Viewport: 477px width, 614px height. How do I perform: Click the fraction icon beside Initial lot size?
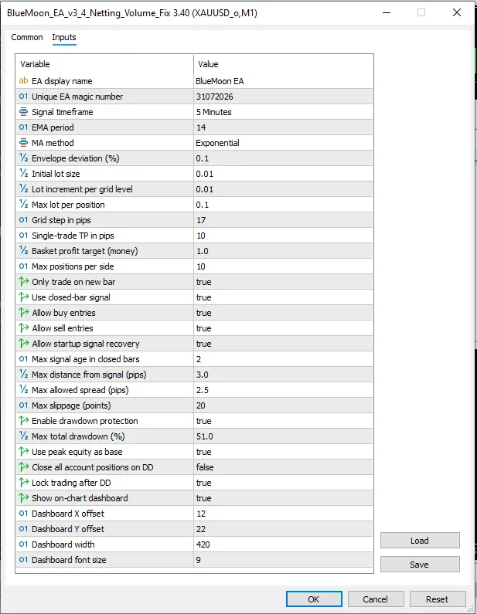point(23,174)
